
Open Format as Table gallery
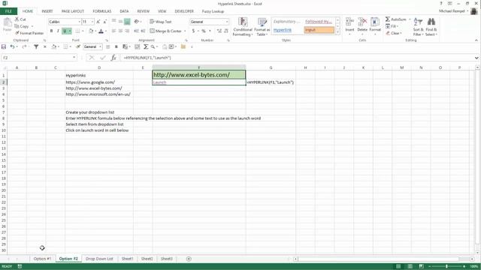coord(262,27)
